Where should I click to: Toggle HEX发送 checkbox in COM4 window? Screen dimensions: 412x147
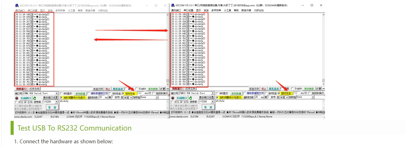click(x=110, y=93)
